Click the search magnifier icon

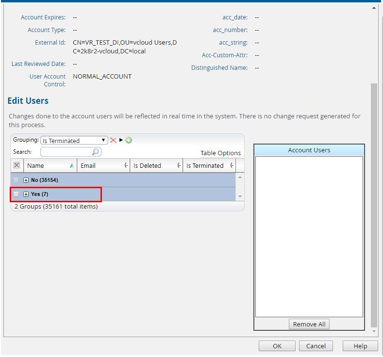pyautogui.click(x=96, y=152)
